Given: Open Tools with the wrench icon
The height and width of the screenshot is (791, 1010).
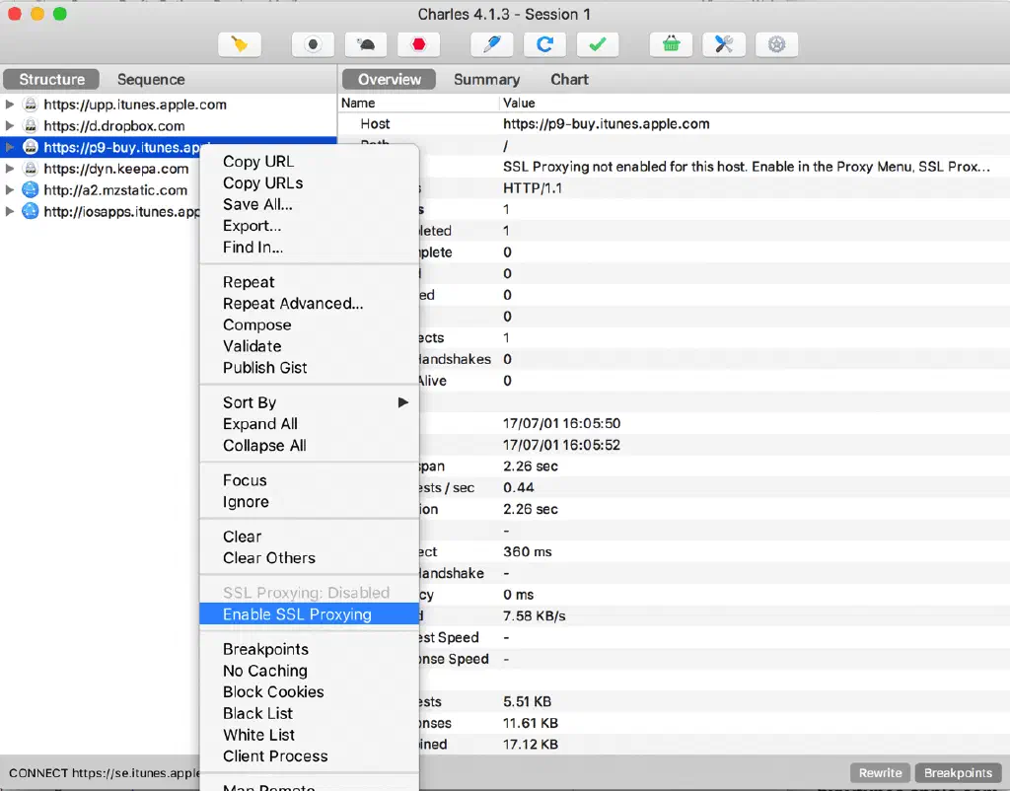Looking at the screenshot, I should 723,44.
